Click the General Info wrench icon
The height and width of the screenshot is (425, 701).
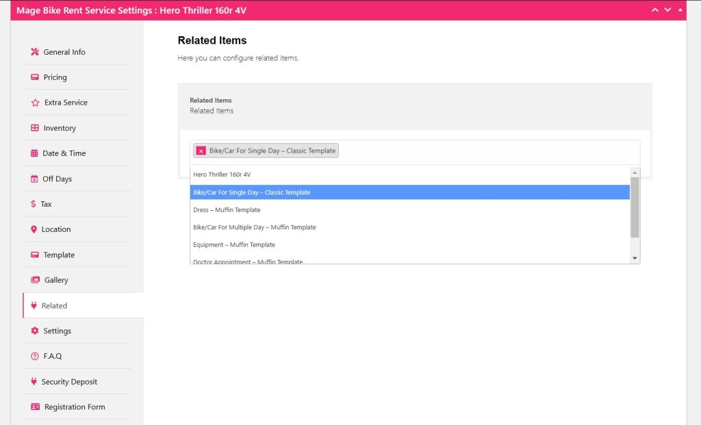point(35,52)
